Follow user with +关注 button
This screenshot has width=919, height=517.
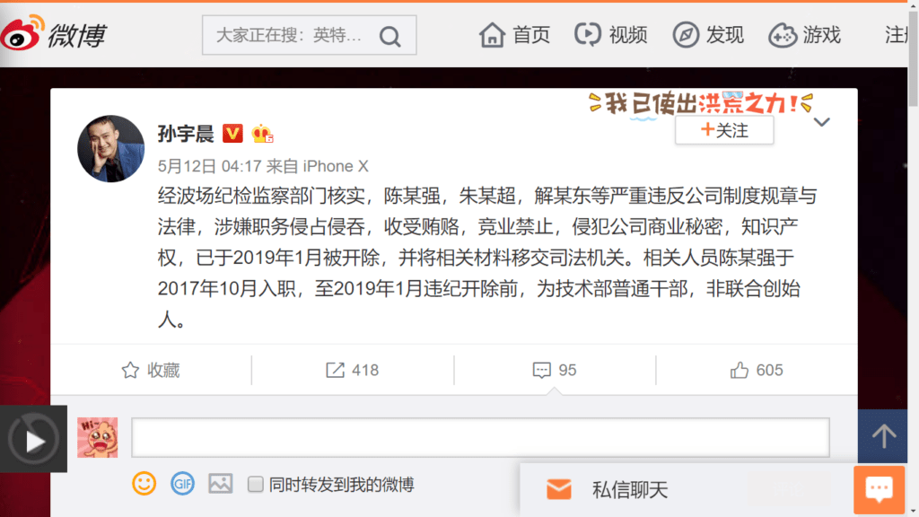pos(724,130)
